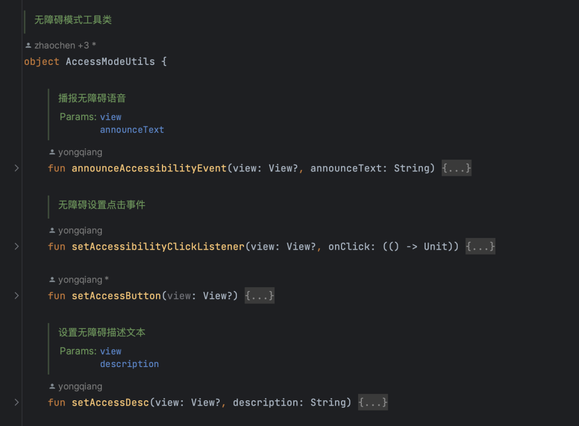This screenshot has height=426, width=579.
Task: Click the author icon above setAccessibilityClickListener
Action: point(52,230)
